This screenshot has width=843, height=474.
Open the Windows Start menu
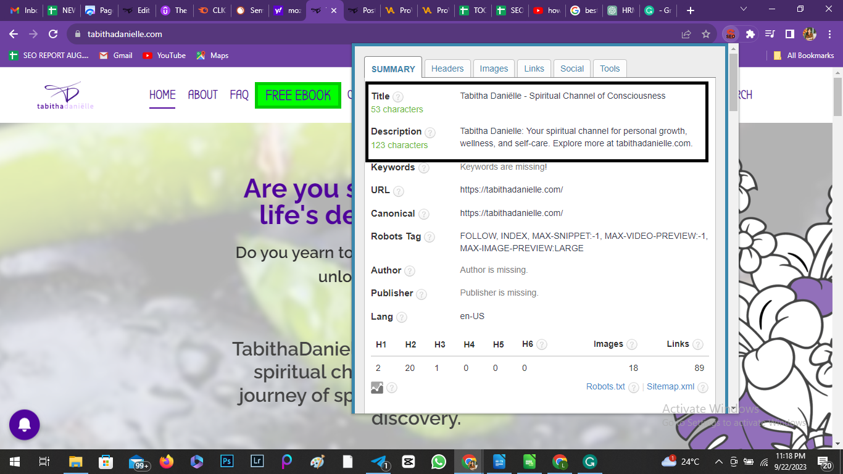pos(15,461)
